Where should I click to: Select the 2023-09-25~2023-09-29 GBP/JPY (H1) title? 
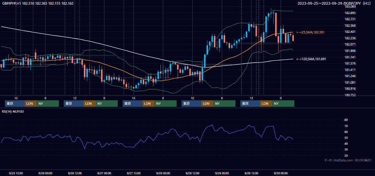[335, 4]
